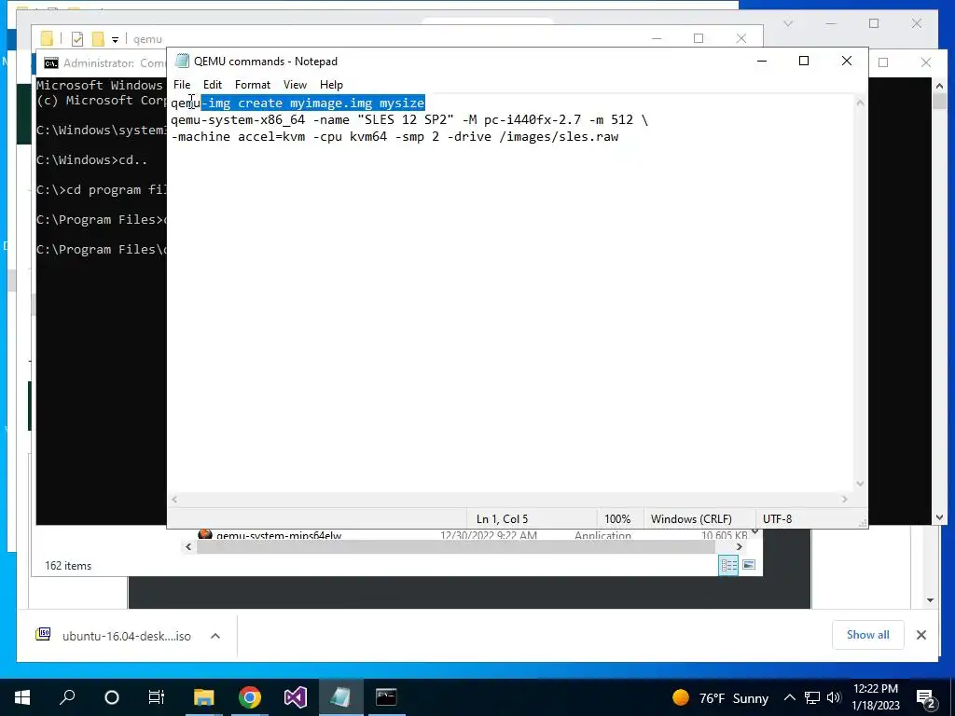Click the Command Prompt scrollbar down arrow
This screenshot has height=716, width=955.
[939, 517]
